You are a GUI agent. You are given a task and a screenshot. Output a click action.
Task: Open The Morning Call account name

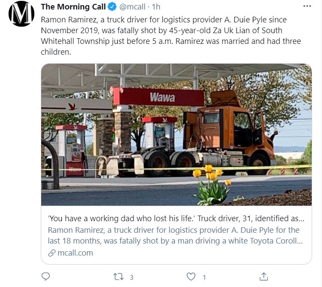(73, 7)
